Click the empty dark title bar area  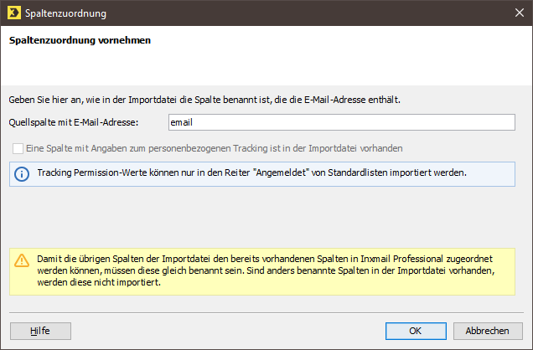point(306,13)
